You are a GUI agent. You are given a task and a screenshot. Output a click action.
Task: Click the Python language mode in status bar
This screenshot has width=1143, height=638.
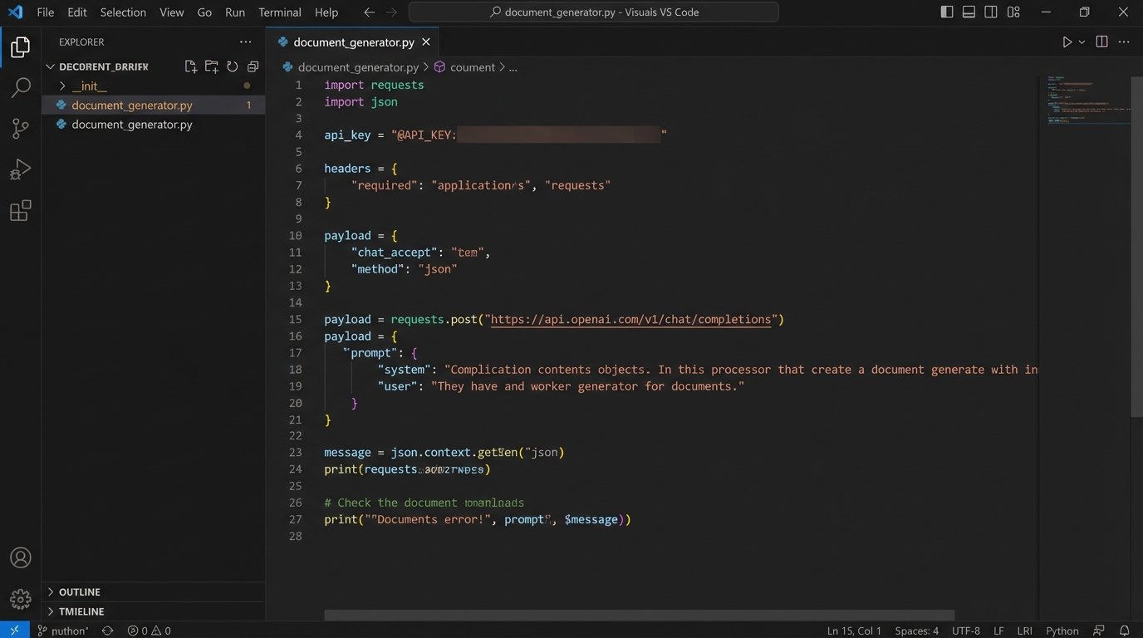click(x=1062, y=631)
